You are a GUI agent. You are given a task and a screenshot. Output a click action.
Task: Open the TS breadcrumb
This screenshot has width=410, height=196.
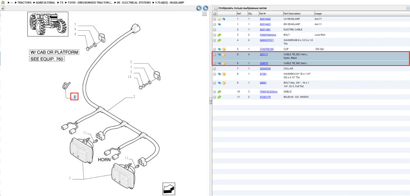pyautogui.click(x=62, y=2)
